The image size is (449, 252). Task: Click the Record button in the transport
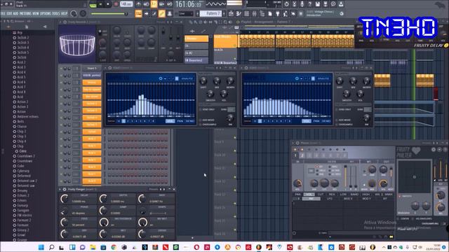pyautogui.click(x=116, y=4)
